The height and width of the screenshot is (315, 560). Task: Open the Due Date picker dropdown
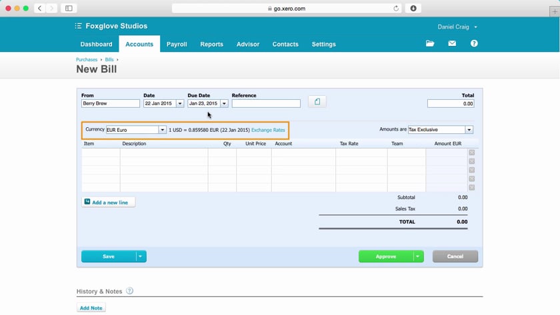(224, 103)
